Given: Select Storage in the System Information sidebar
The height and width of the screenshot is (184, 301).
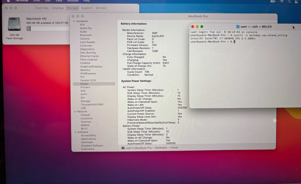Looking at the screenshot, I should point(85,101).
